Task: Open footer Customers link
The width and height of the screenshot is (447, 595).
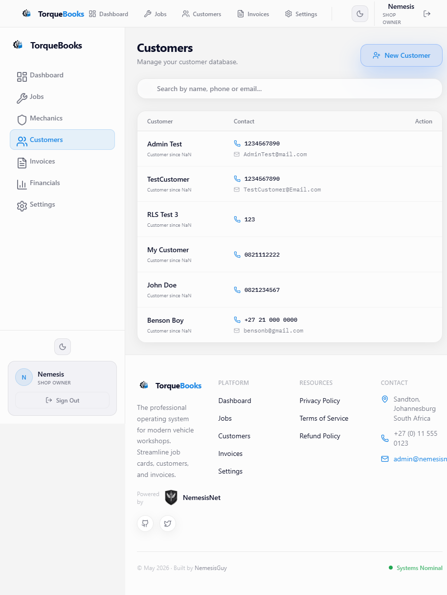Action: tap(234, 436)
